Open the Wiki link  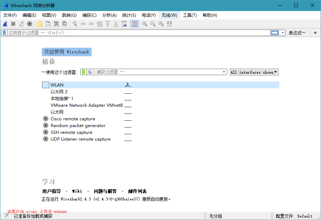point(77,191)
